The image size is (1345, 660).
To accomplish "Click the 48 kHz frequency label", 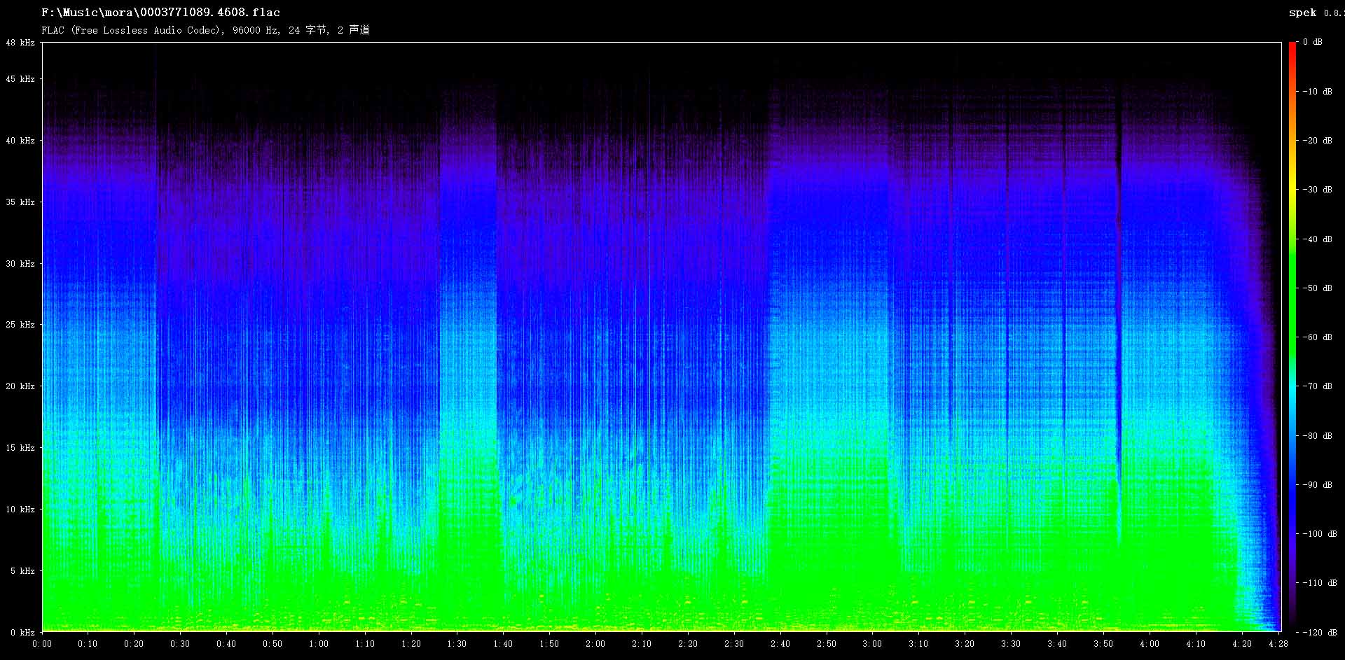I will [x=20, y=43].
